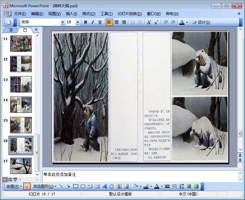Screen dimensions: 245x200
Task: Choose line style
Action: click(x=167, y=186)
